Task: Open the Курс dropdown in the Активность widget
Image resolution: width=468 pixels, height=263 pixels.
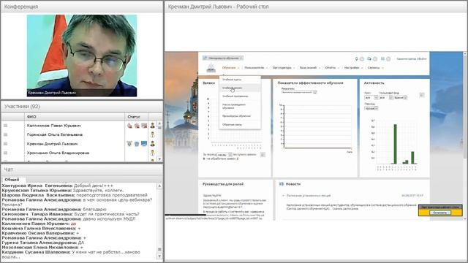Action: (371, 98)
